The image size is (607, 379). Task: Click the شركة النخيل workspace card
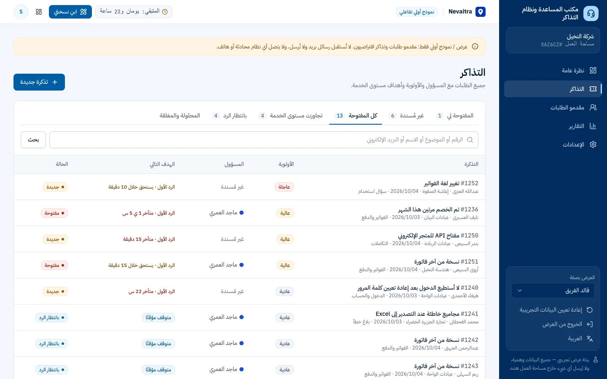[x=553, y=40]
